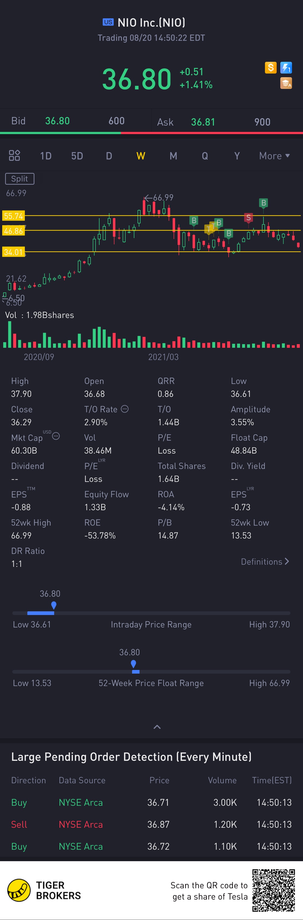Tap the Open value 36.68

(x=95, y=394)
